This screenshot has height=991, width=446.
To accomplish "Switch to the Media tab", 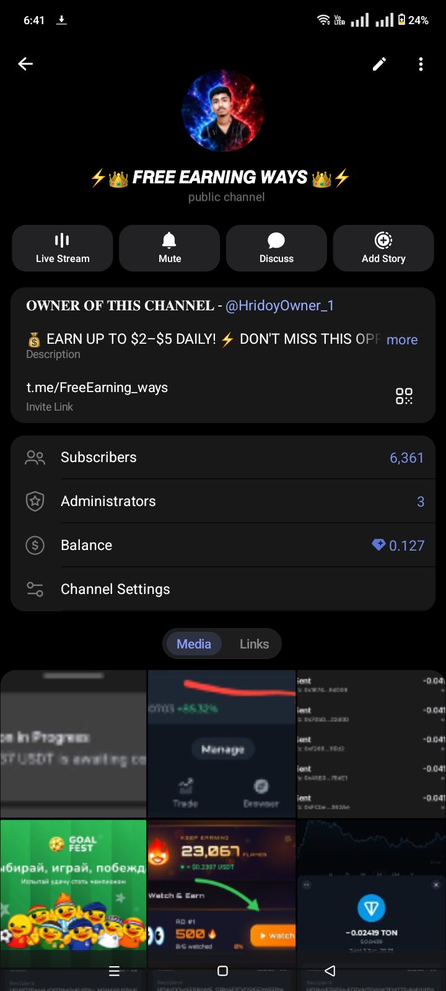I will (194, 644).
